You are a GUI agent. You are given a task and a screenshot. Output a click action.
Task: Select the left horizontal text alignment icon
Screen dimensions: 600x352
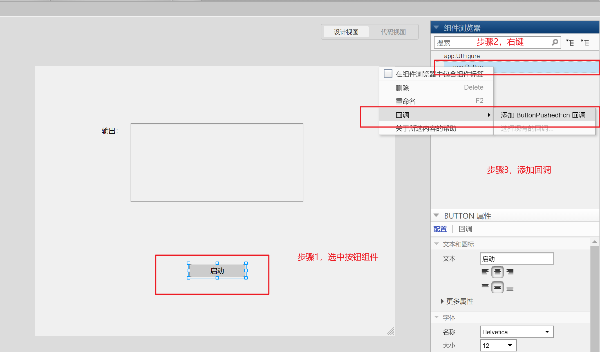tap(485, 272)
